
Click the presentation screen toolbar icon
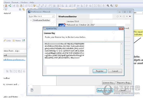pos(116,6)
